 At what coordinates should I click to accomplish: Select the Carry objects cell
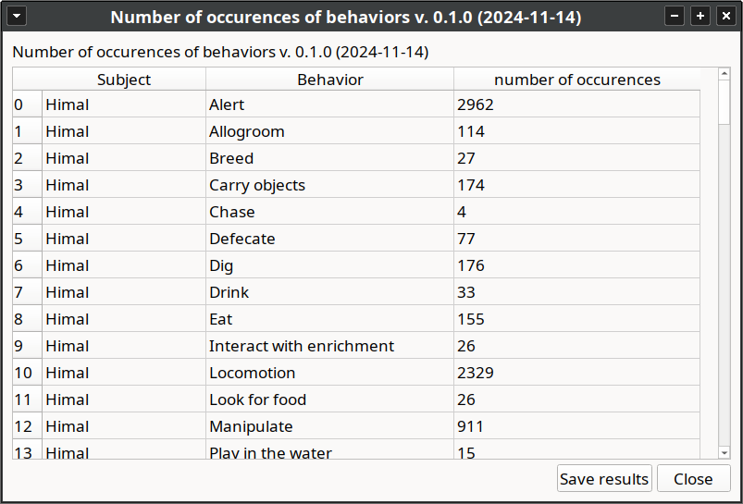coord(329,185)
